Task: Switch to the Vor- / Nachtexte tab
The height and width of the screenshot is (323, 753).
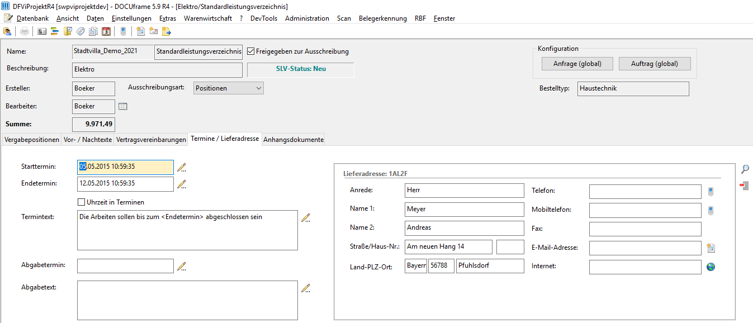Action: click(87, 140)
